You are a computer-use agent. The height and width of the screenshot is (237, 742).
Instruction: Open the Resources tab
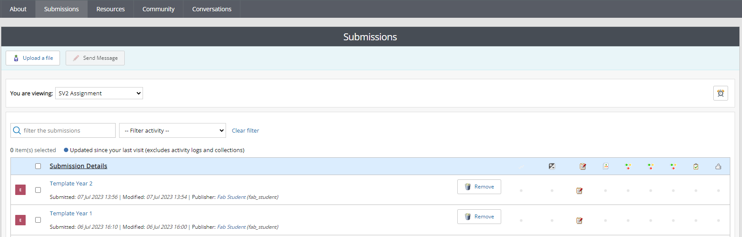click(110, 9)
